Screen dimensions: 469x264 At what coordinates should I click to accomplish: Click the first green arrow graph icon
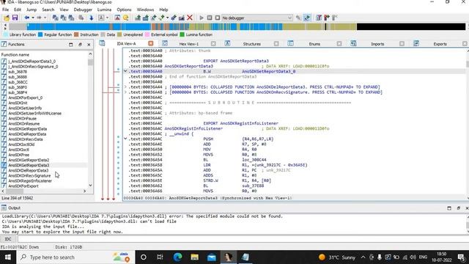(x=138, y=18)
